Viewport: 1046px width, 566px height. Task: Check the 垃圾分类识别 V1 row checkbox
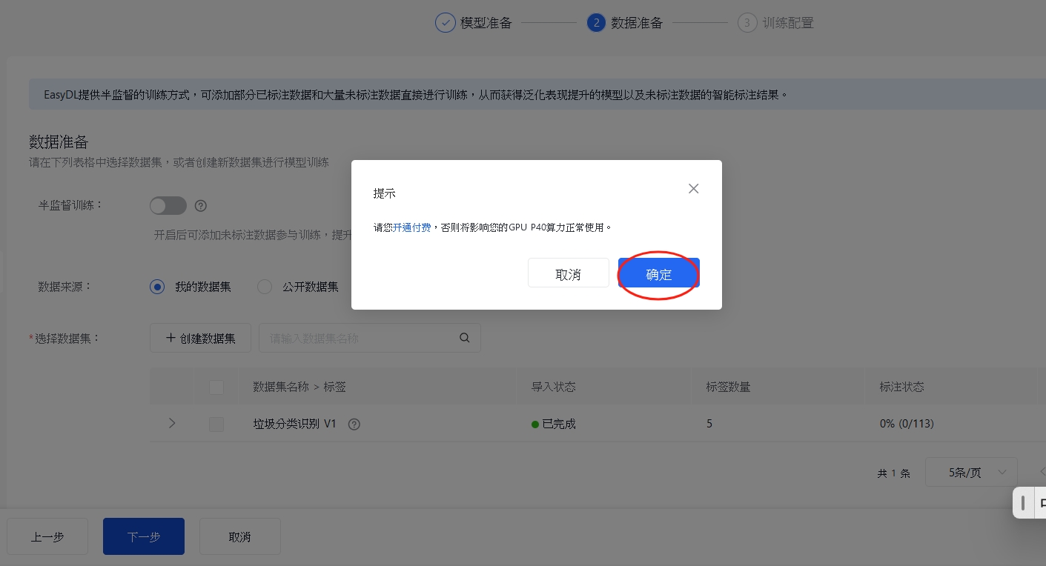click(216, 424)
